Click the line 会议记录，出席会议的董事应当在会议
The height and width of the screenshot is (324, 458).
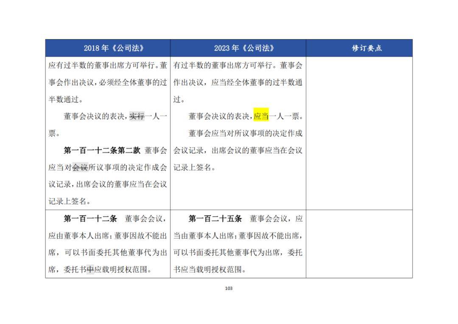pyautogui.click(x=238, y=150)
